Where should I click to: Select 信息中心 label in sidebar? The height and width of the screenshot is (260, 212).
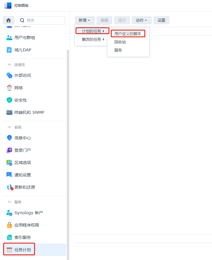tap(23, 138)
